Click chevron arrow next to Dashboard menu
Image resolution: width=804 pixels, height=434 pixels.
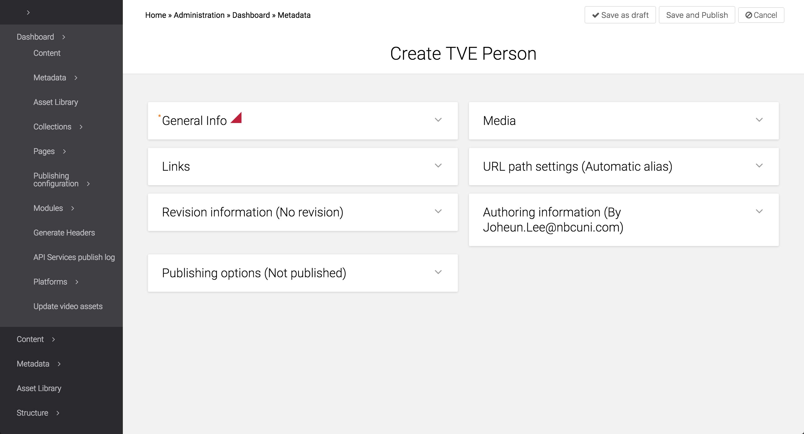pos(64,37)
